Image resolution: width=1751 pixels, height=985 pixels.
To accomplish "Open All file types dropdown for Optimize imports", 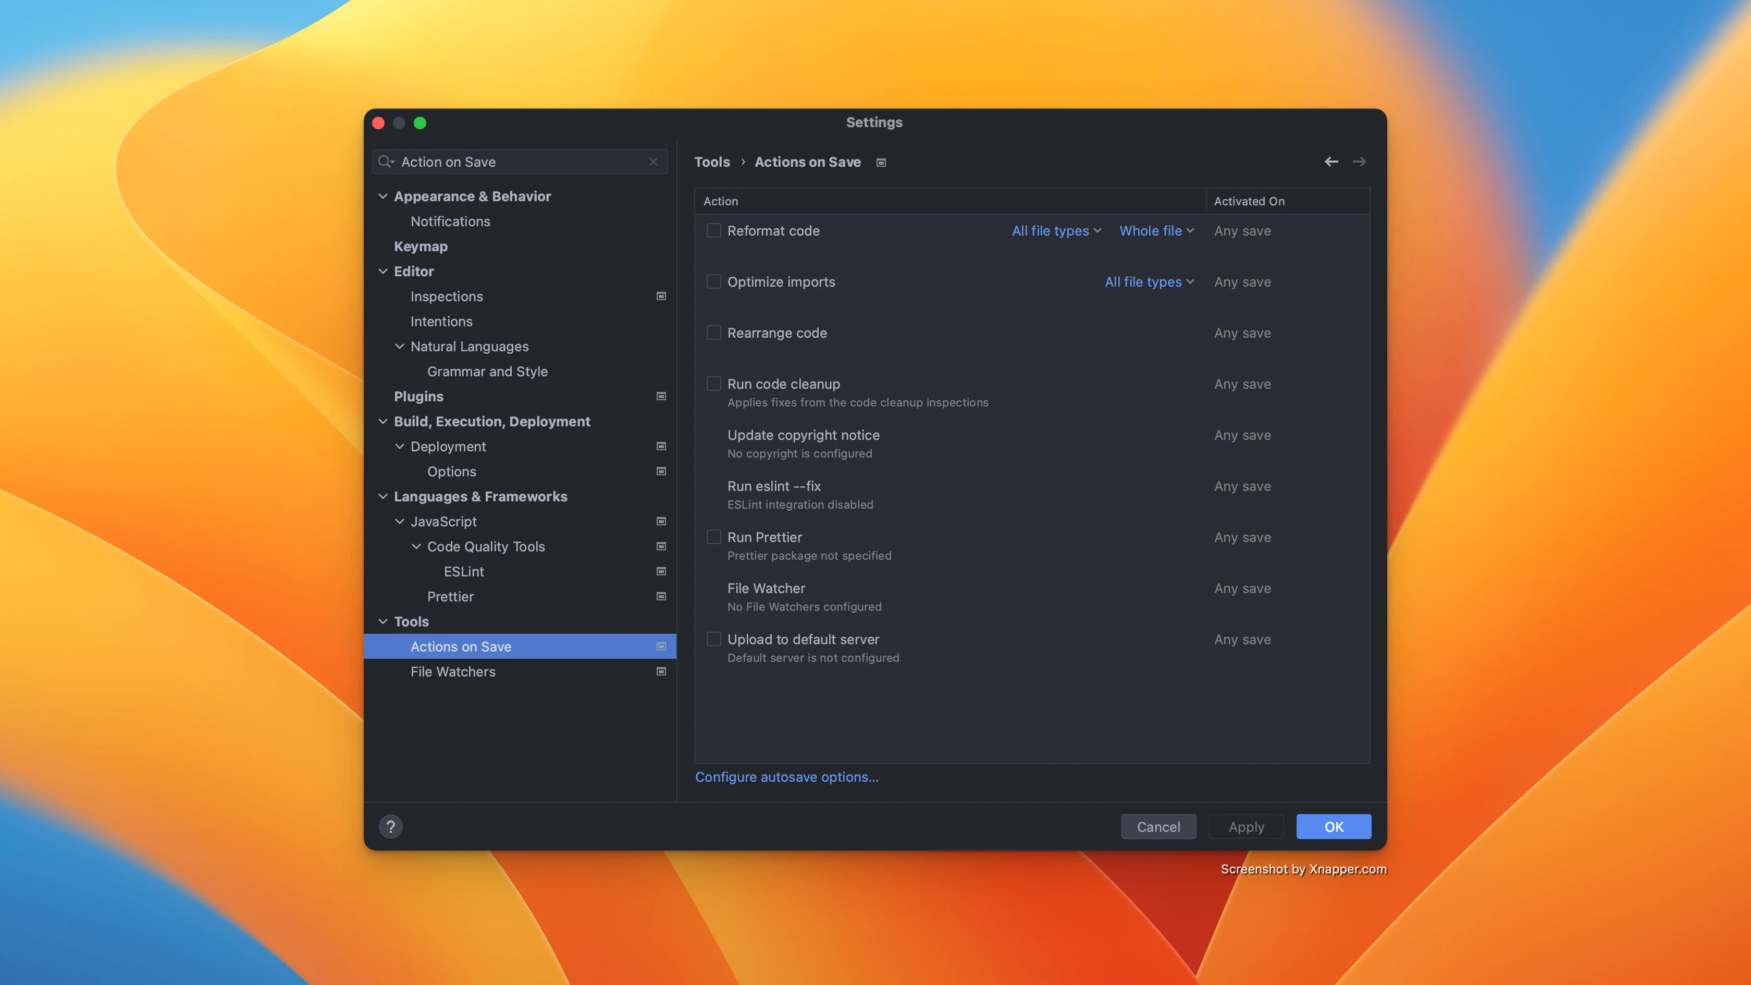I will click(1149, 282).
